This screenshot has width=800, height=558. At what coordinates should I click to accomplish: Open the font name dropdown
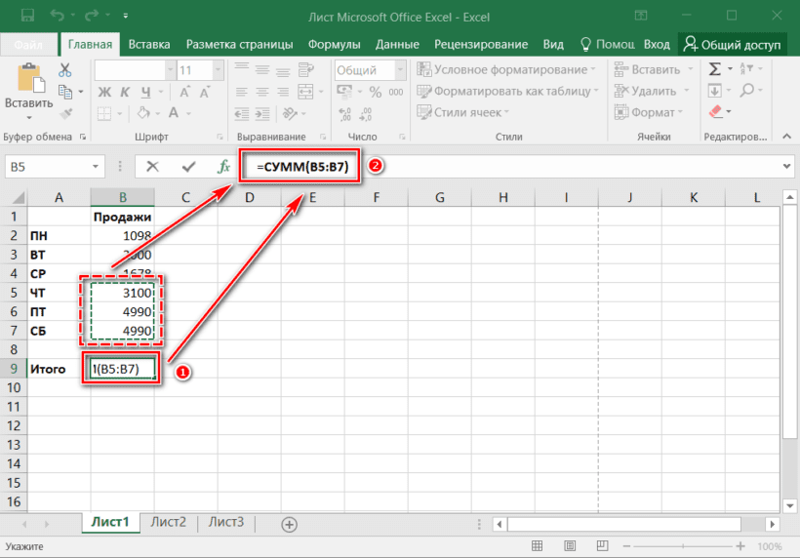pyautogui.click(x=170, y=70)
